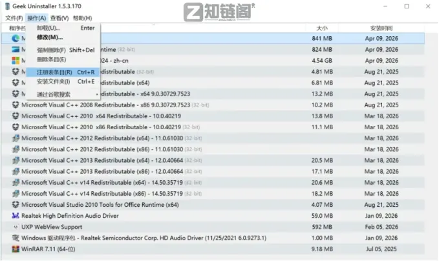Click the 20.5 MB size cell
439x261 pixels.
[322, 160]
